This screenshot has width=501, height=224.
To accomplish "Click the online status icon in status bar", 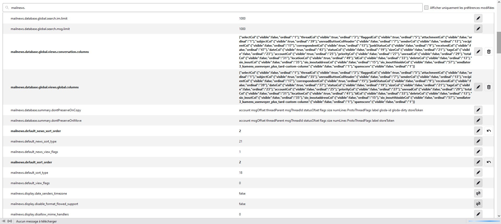I will 10,221.
